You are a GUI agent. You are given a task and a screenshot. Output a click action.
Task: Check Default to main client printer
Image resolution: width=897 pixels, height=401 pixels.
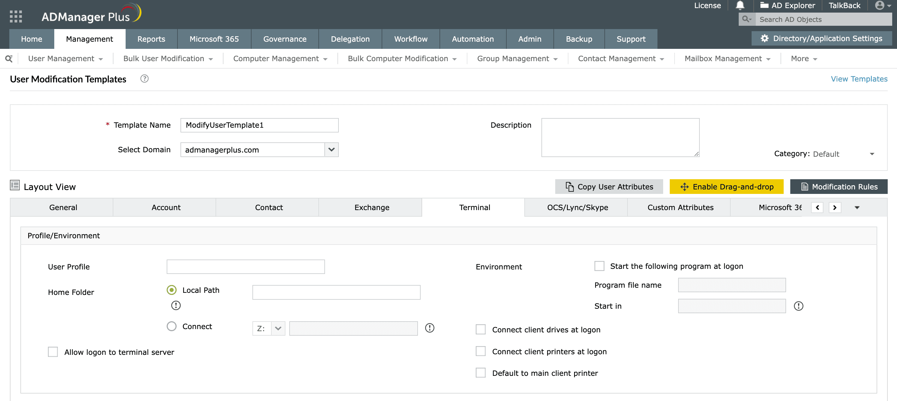480,373
